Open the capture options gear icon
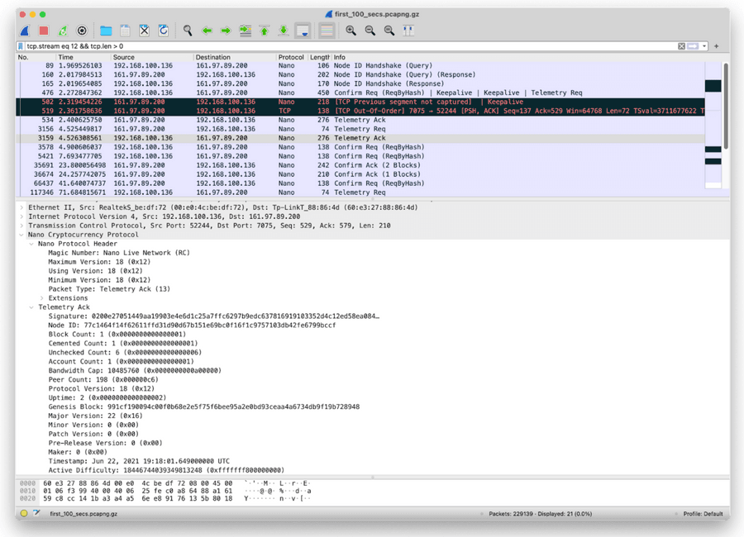Viewport: 744px width, 537px height. click(x=82, y=31)
